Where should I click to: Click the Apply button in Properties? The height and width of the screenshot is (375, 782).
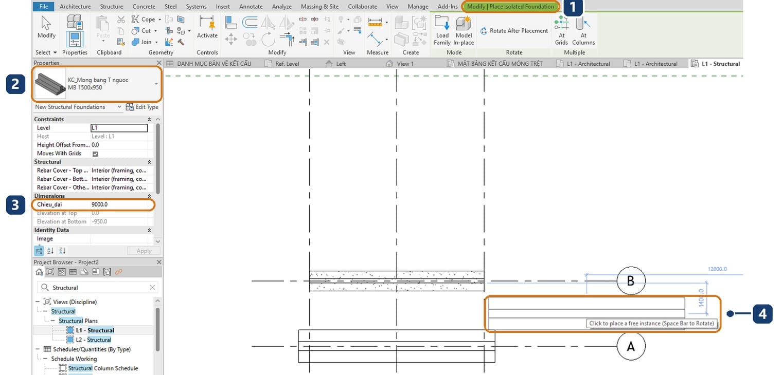click(144, 251)
